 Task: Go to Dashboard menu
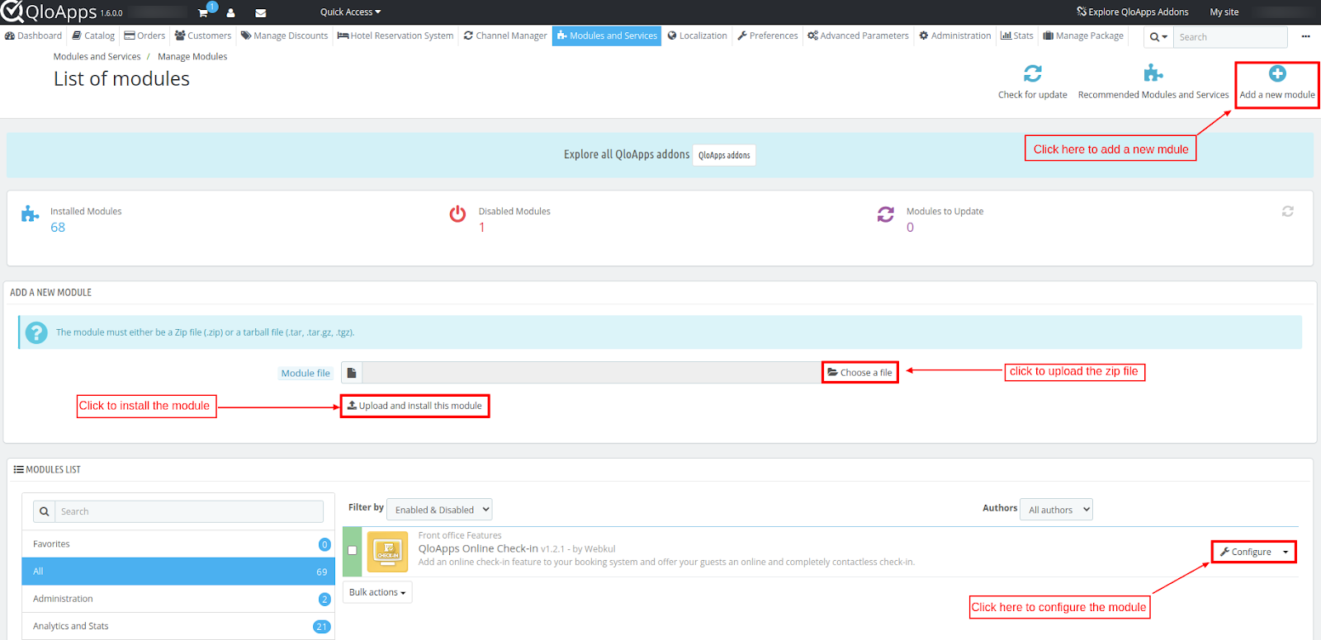click(x=34, y=35)
